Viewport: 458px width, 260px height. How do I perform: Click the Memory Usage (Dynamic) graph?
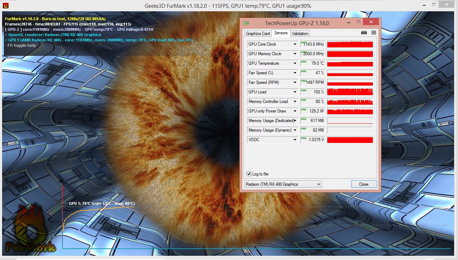[x=350, y=130]
